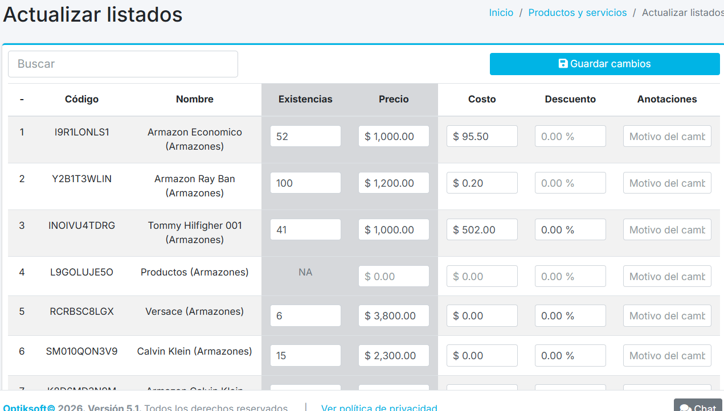Screen dimensions: 724x411
Task: Click the Precio field for Productos row
Action: click(394, 277)
